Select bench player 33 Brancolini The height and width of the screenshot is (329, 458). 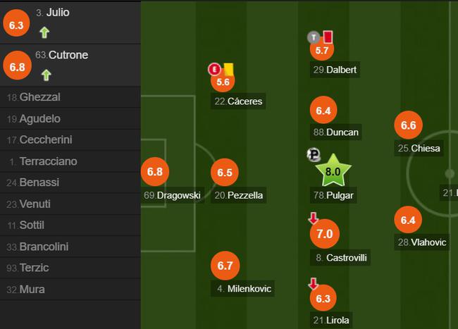click(x=70, y=247)
